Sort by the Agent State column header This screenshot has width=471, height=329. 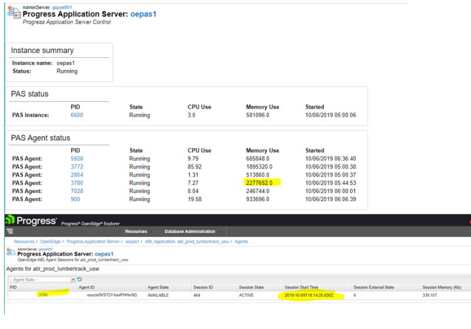coord(168,287)
